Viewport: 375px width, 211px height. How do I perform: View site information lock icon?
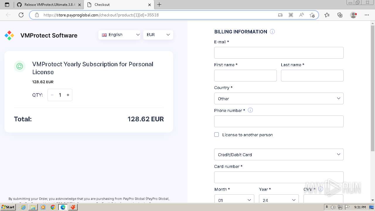point(37,15)
